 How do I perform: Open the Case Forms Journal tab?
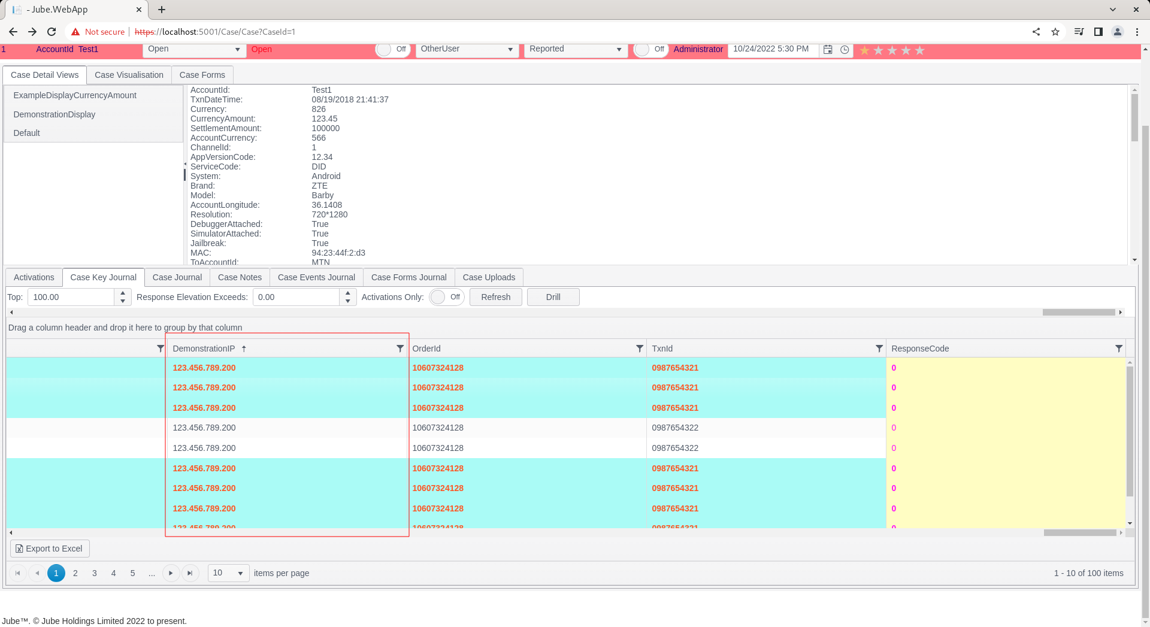coord(409,277)
